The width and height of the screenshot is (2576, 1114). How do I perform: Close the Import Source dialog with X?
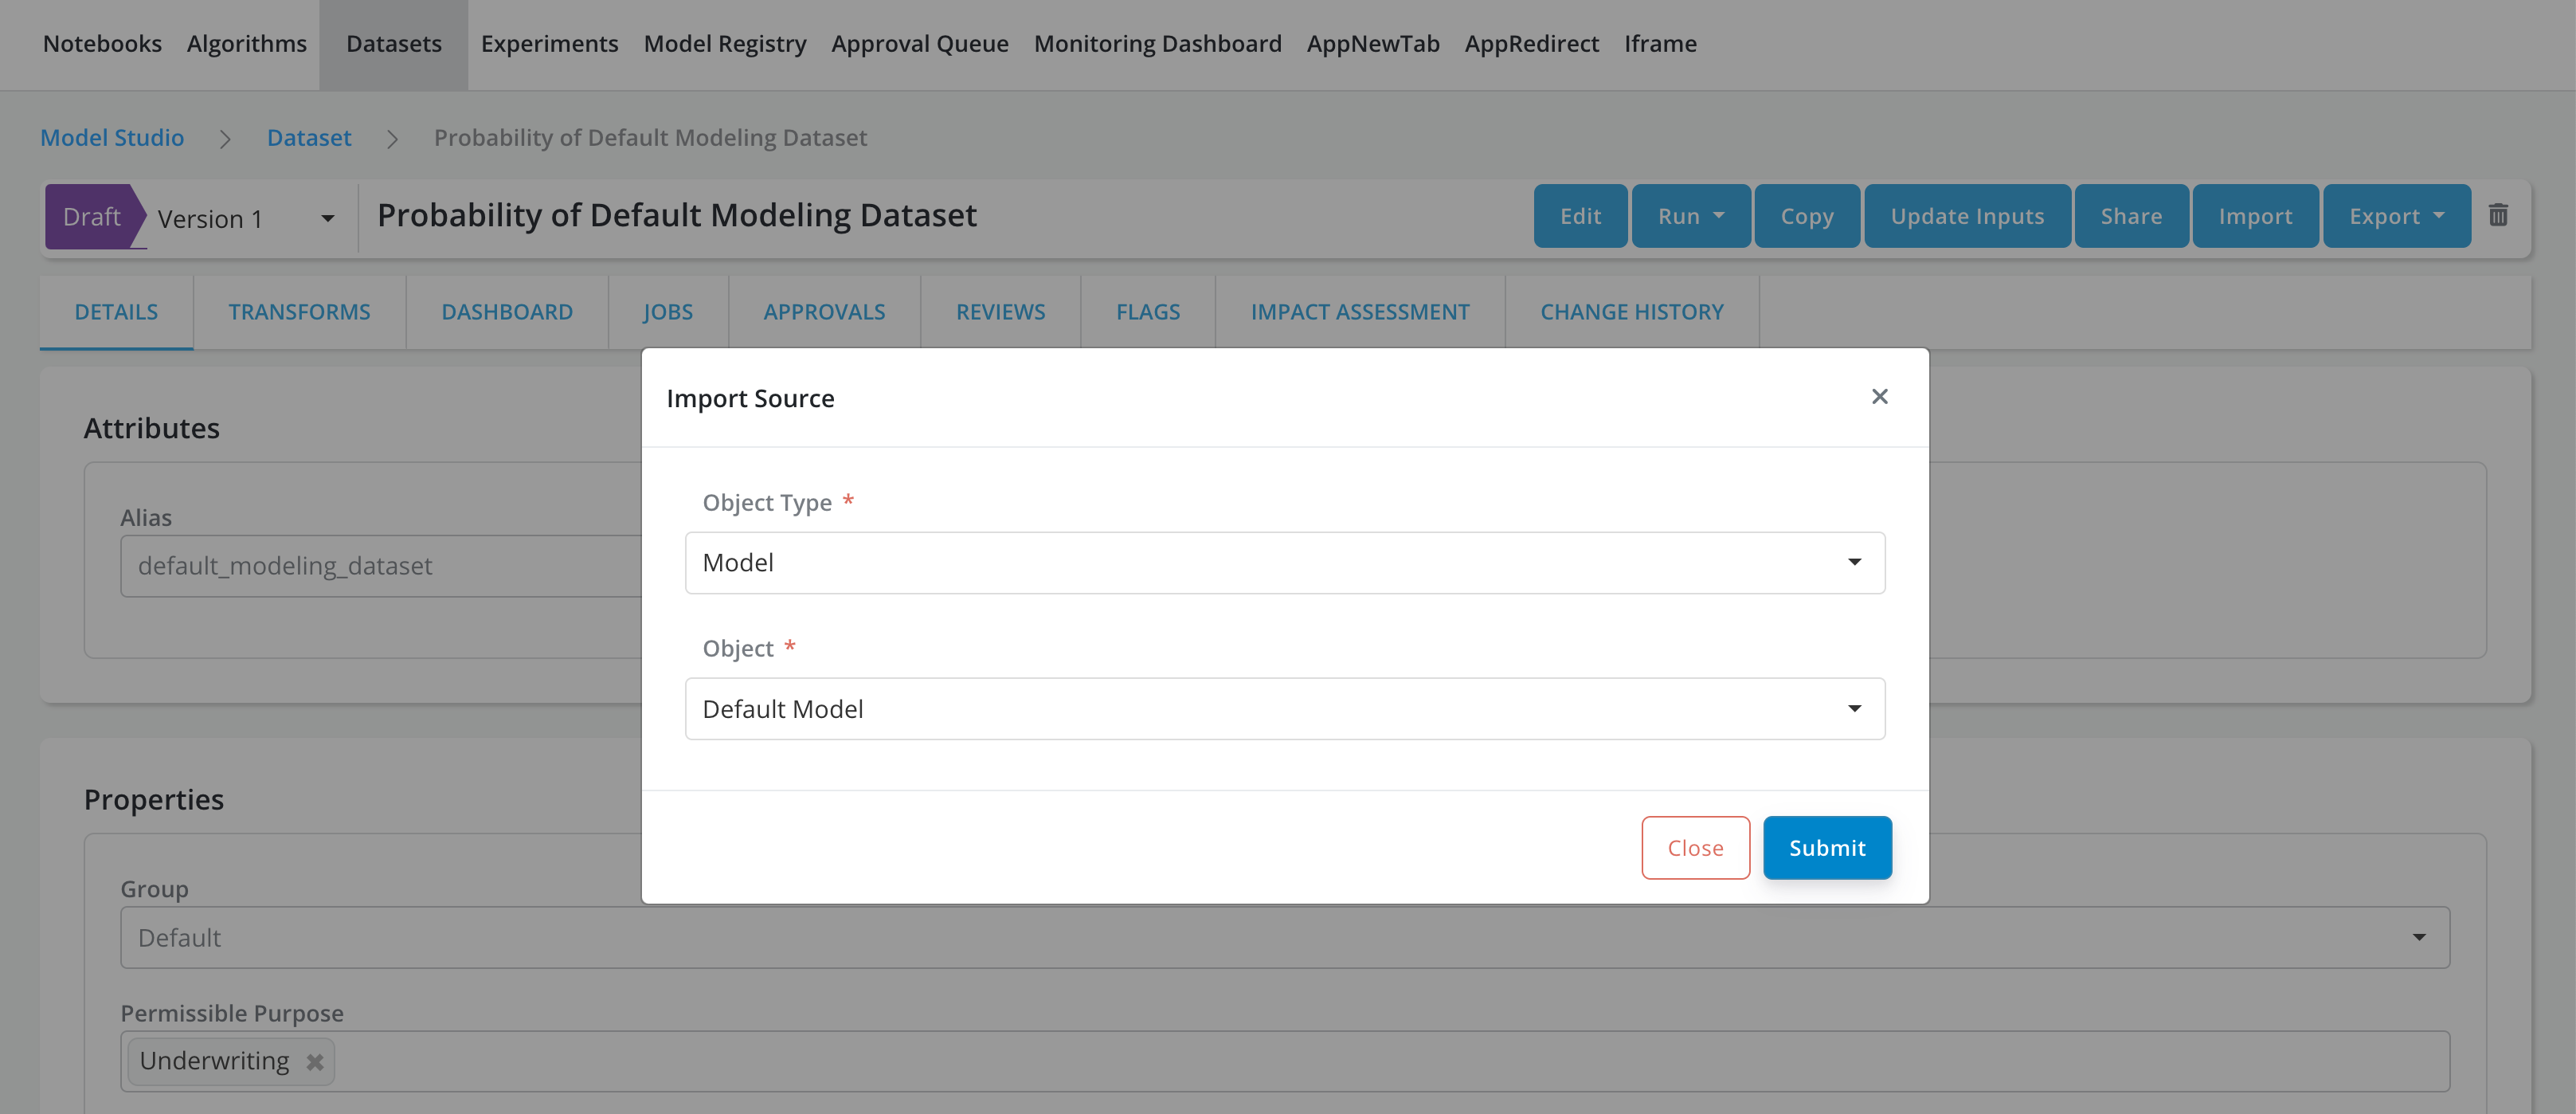tap(1879, 397)
